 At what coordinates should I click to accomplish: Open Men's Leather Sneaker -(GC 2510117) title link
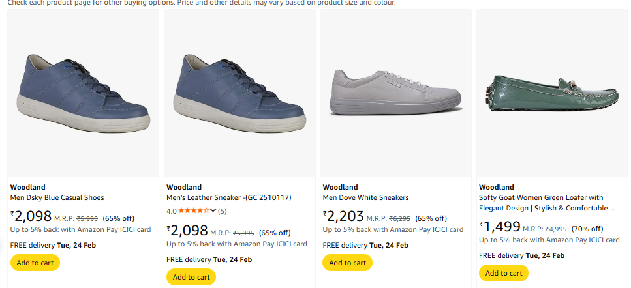tap(228, 197)
